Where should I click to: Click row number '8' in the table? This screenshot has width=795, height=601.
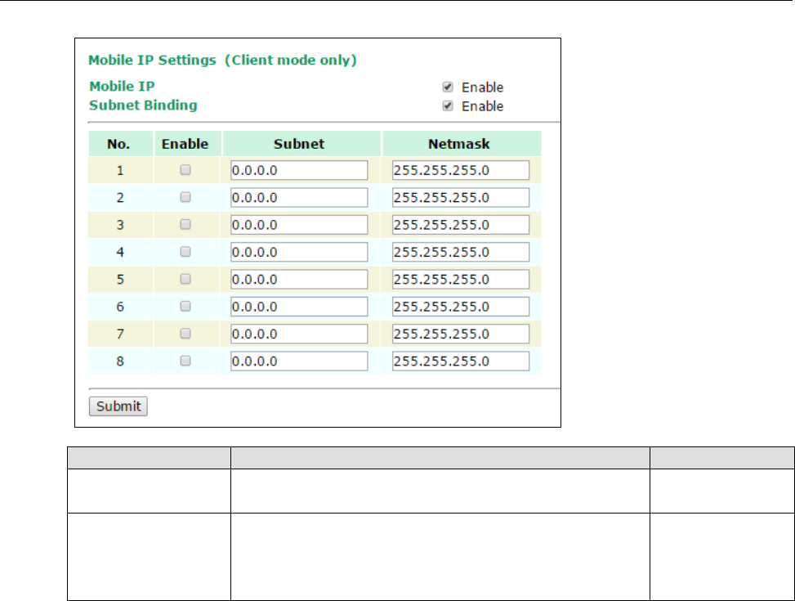tap(120, 361)
